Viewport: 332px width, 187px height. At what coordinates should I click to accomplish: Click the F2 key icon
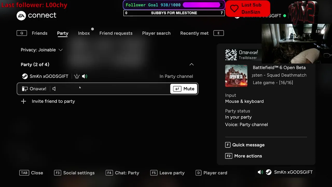tap(229, 156)
